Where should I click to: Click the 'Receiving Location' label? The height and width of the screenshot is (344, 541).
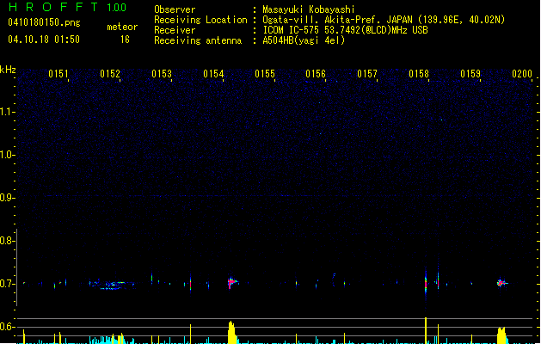(x=200, y=20)
